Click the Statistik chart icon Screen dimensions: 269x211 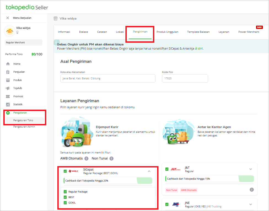8,105
